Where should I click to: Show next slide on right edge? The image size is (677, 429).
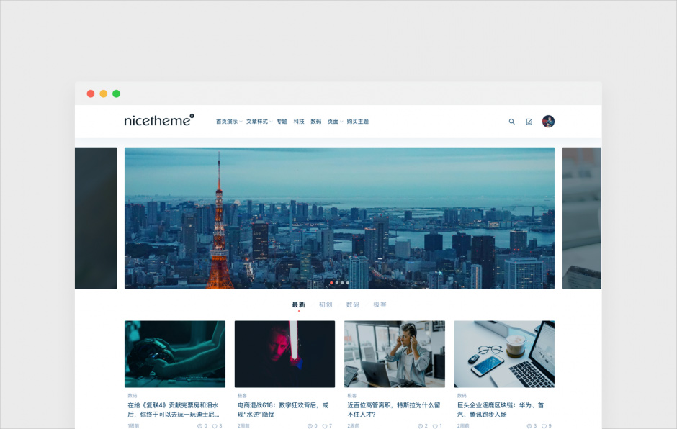click(581, 218)
